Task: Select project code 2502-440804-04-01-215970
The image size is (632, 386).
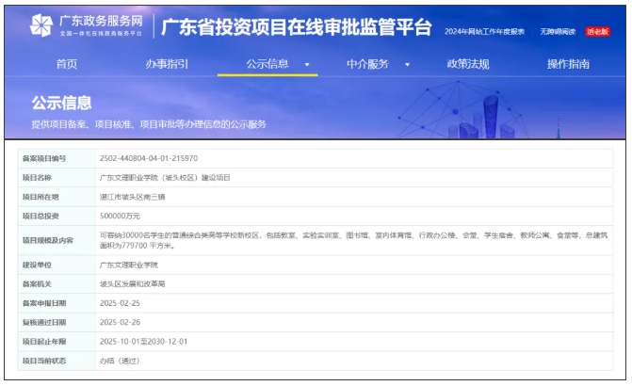Action: pyautogui.click(x=149, y=158)
